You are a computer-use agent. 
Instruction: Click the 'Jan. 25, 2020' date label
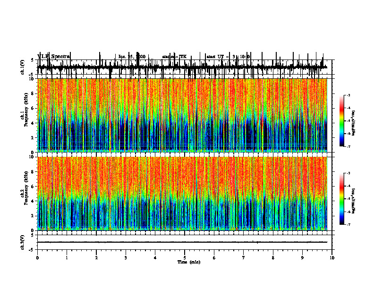click(x=132, y=57)
